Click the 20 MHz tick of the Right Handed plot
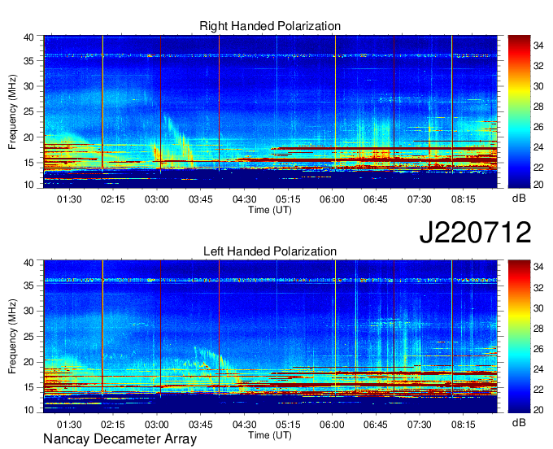553x449 pixels. 28,137
